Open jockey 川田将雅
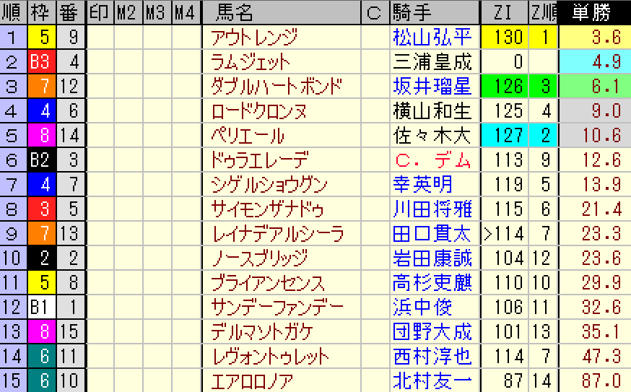This screenshot has height=392, width=631. (x=432, y=209)
